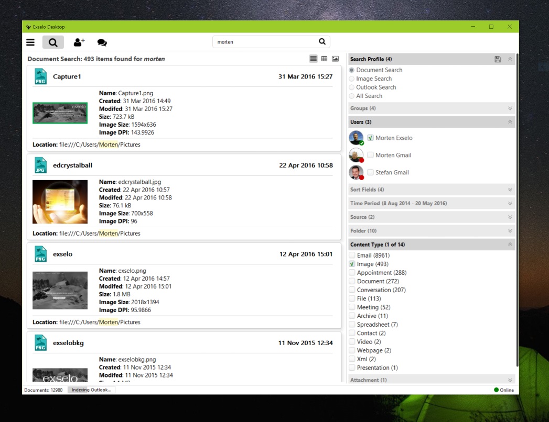This screenshot has width=549, height=422.
Task: Open the edcrystalball result title
Action: click(x=72, y=165)
